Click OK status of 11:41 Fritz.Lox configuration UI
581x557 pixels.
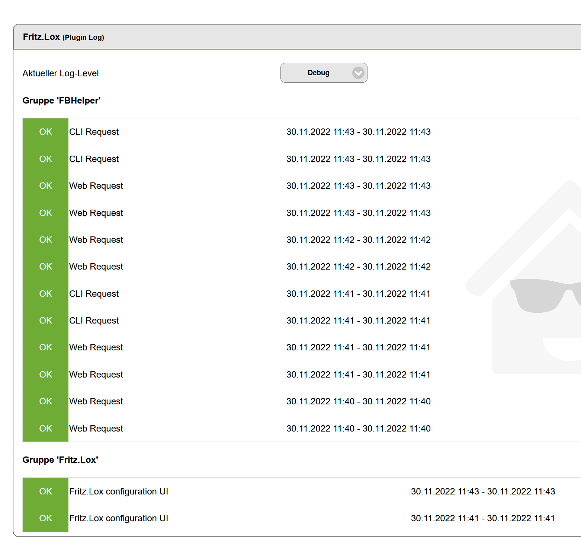(46, 518)
